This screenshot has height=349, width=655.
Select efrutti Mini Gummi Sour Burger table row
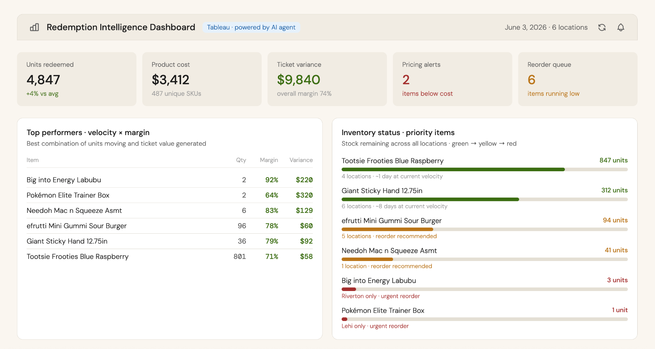coord(170,226)
